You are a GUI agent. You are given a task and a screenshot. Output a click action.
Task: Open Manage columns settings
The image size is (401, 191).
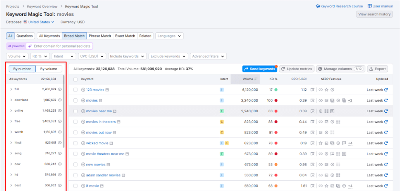click(x=341, y=69)
